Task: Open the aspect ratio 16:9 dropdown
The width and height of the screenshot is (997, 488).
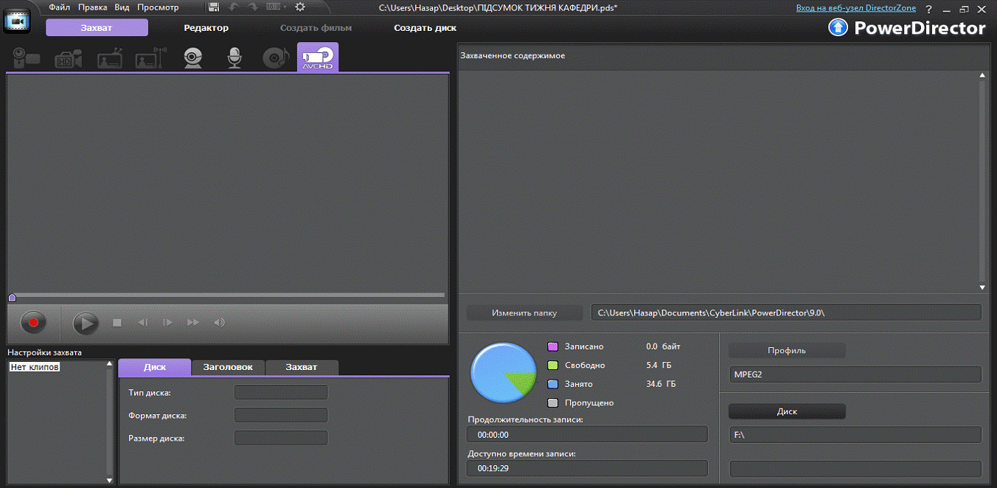Action: (273, 7)
